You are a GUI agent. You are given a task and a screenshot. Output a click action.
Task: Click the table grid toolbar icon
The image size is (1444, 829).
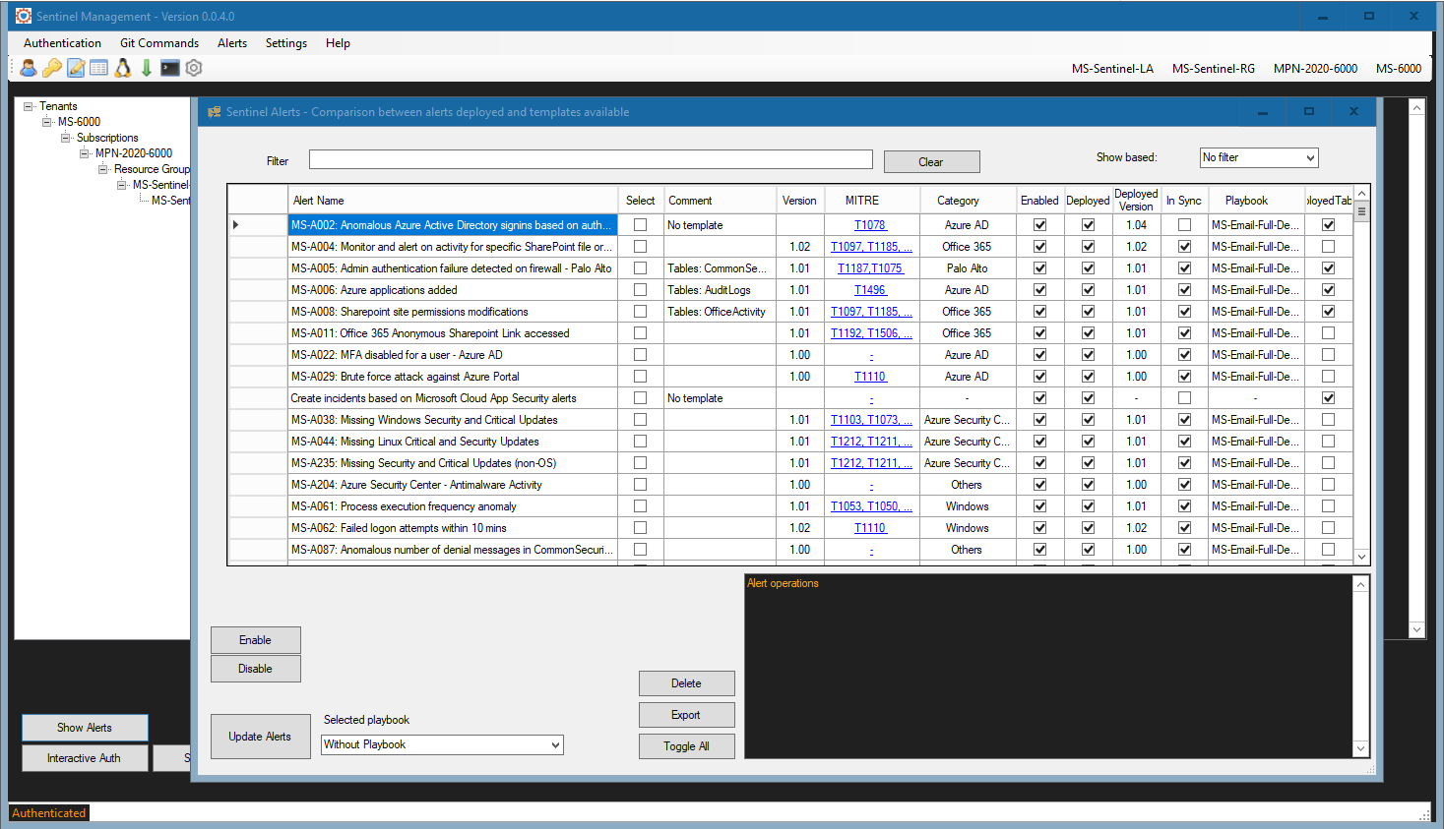[x=98, y=68]
